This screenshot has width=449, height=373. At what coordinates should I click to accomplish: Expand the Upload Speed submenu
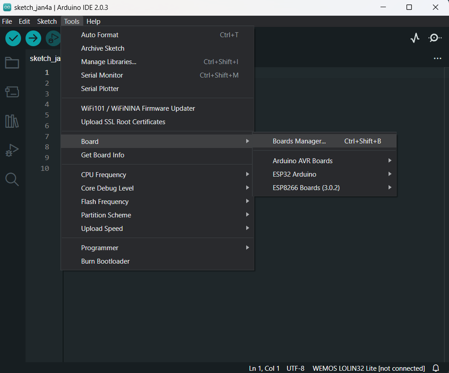click(x=158, y=229)
